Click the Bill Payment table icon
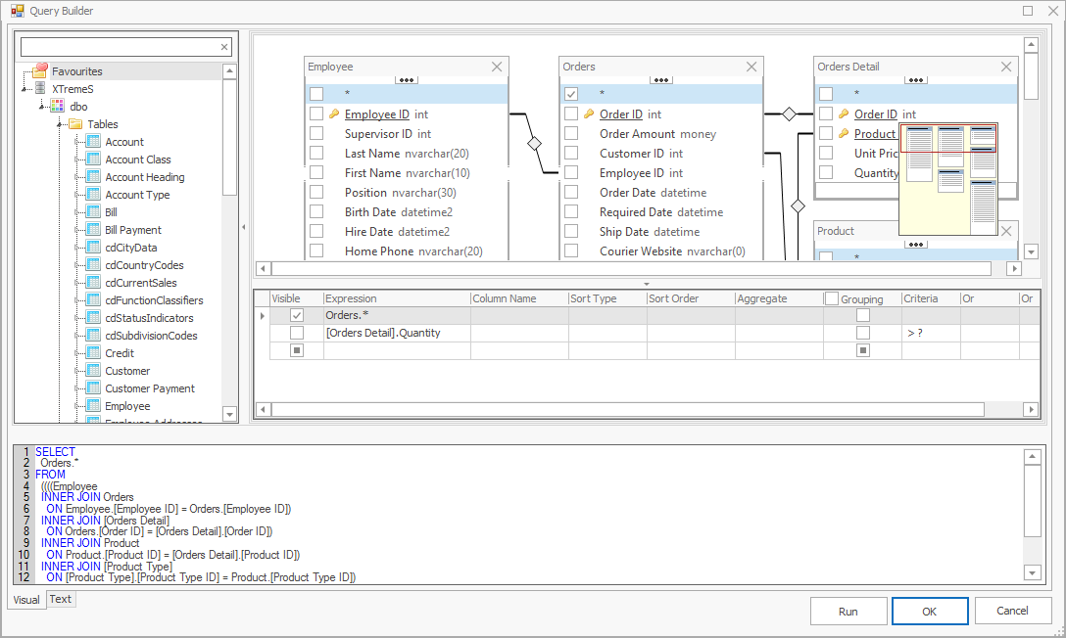Screen dimensions: 1066x638 93,229
